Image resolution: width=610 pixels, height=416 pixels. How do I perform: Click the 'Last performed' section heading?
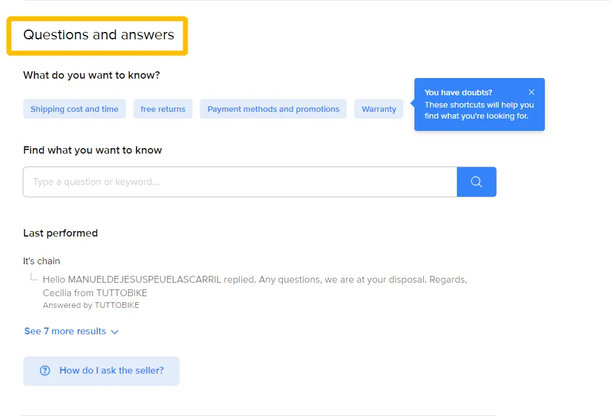60,233
